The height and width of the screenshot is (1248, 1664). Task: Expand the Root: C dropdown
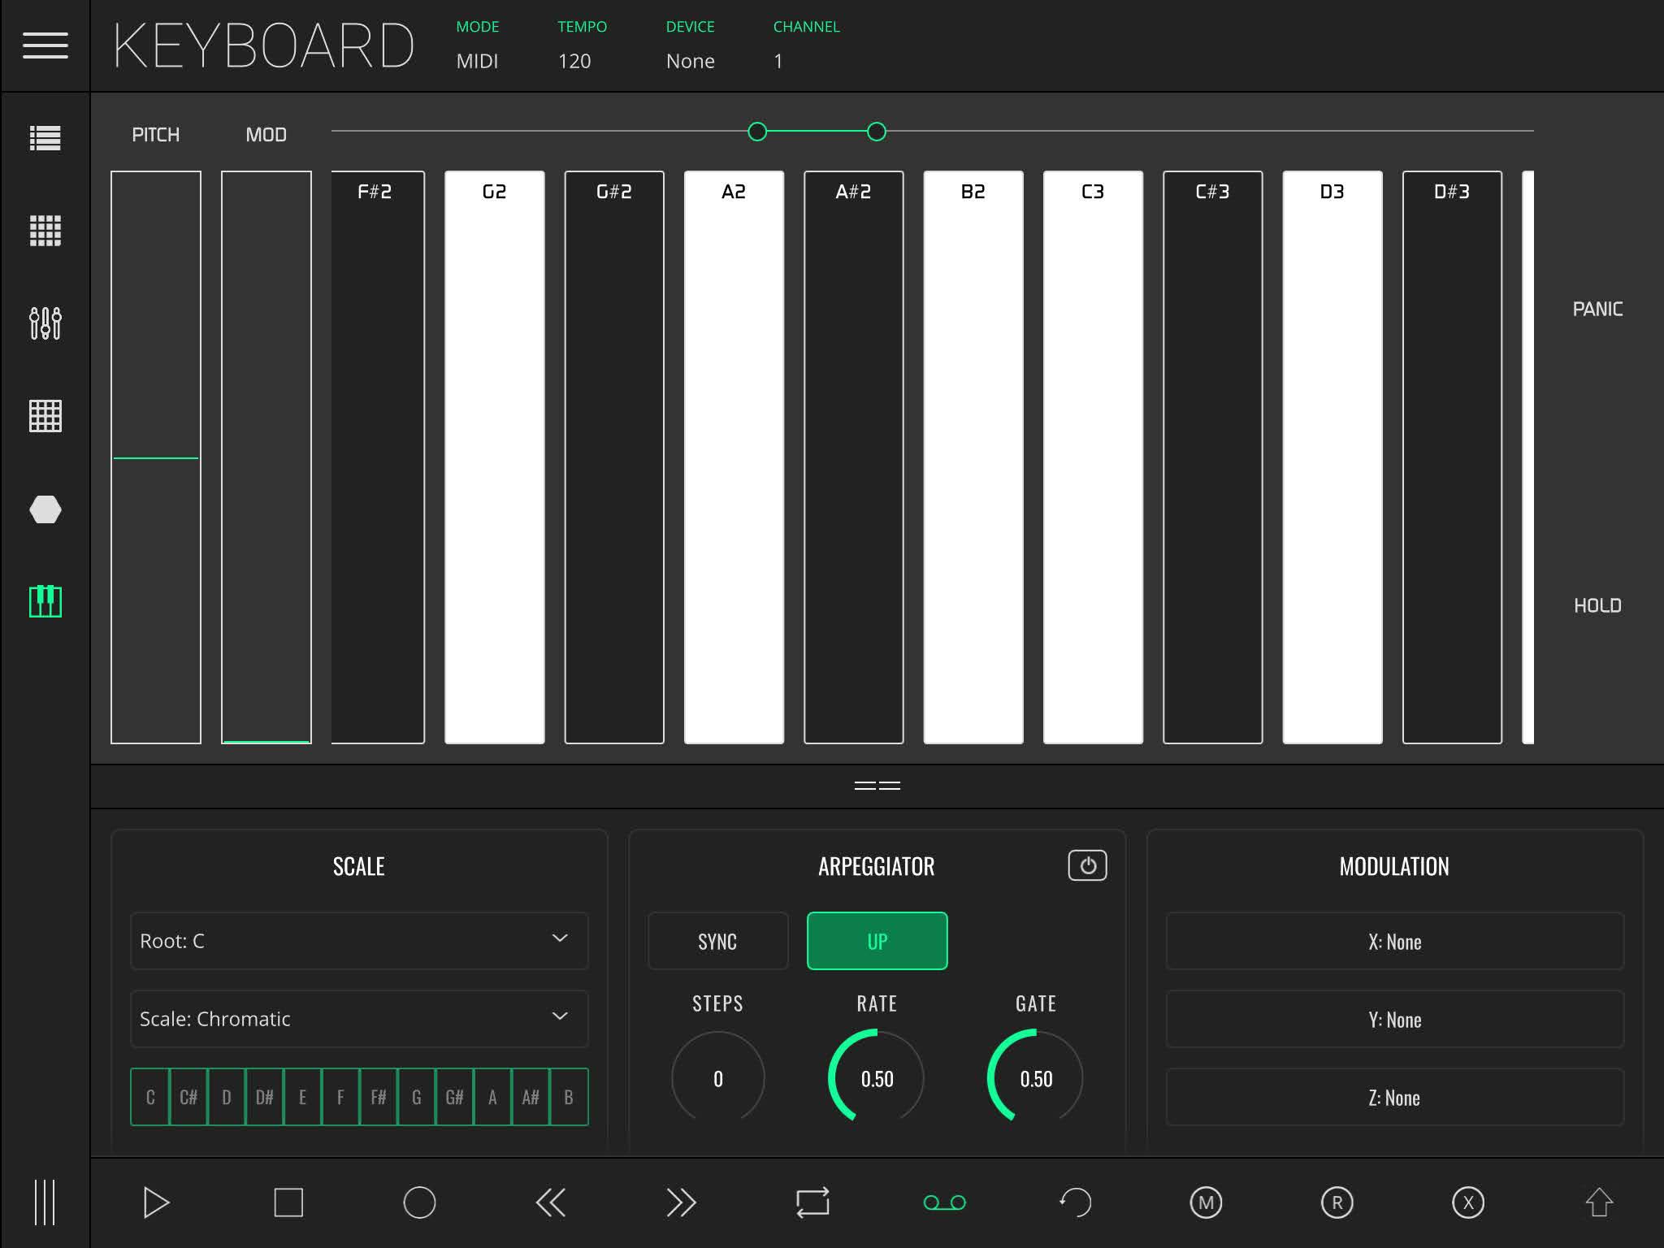359,941
